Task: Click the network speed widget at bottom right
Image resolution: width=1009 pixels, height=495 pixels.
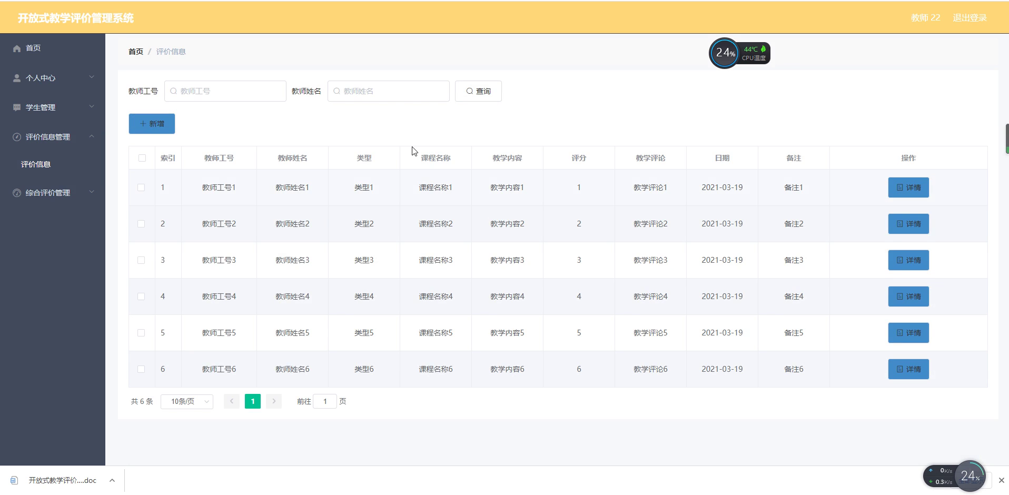Action: point(954,477)
